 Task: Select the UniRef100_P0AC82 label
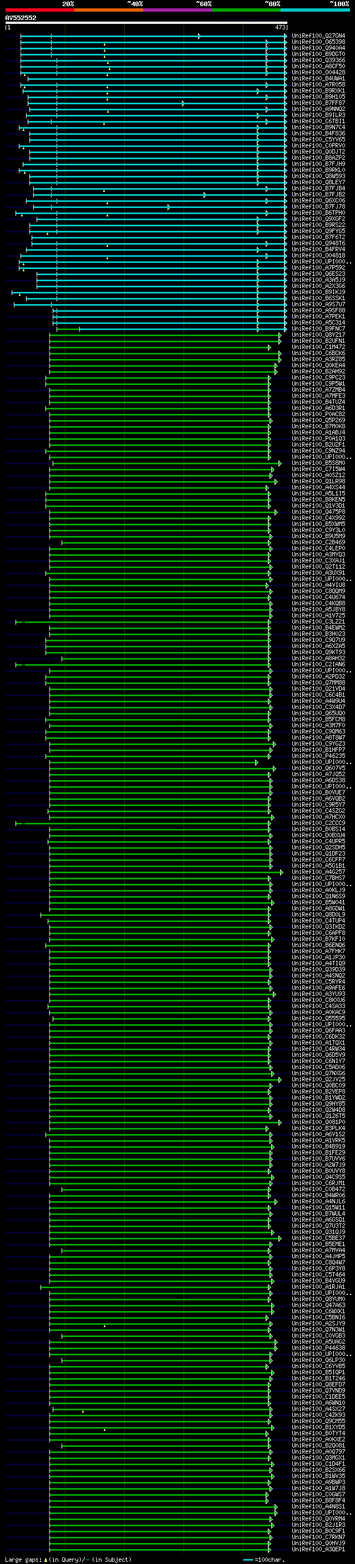pyautogui.click(x=318, y=414)
